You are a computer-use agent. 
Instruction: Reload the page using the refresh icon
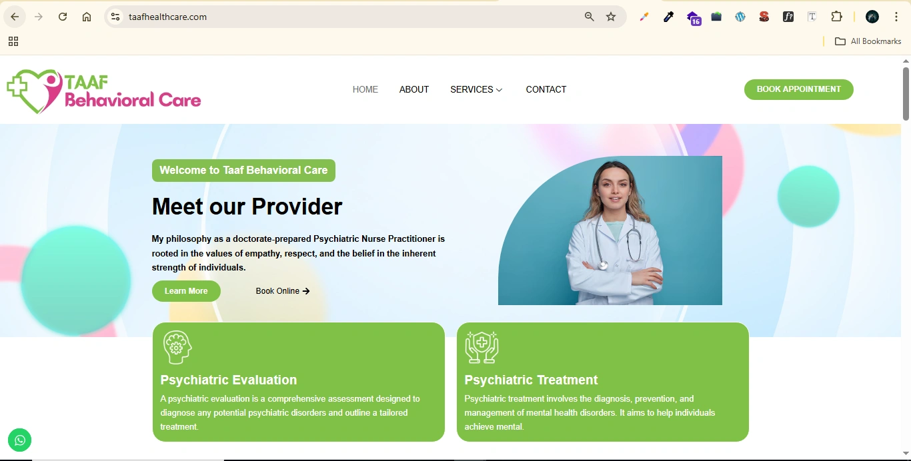pyautogui.click(x=63, y=17)
